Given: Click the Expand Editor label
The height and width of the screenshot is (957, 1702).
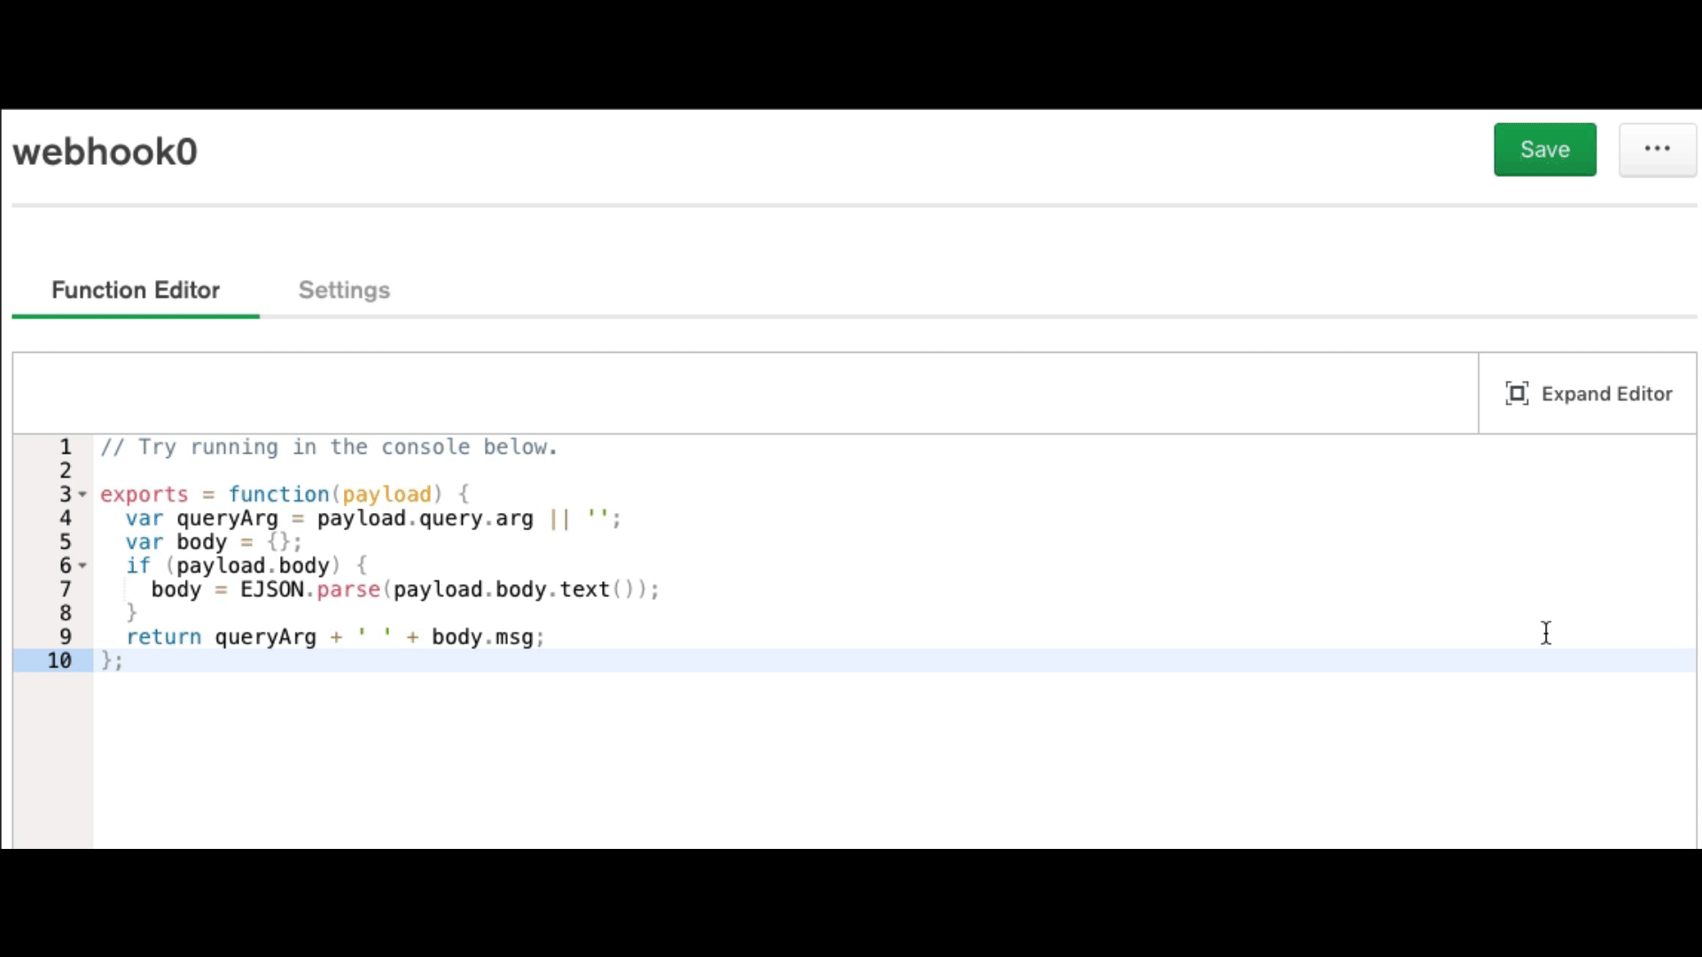Looking at the screenshot, I should pos(1606,393).
